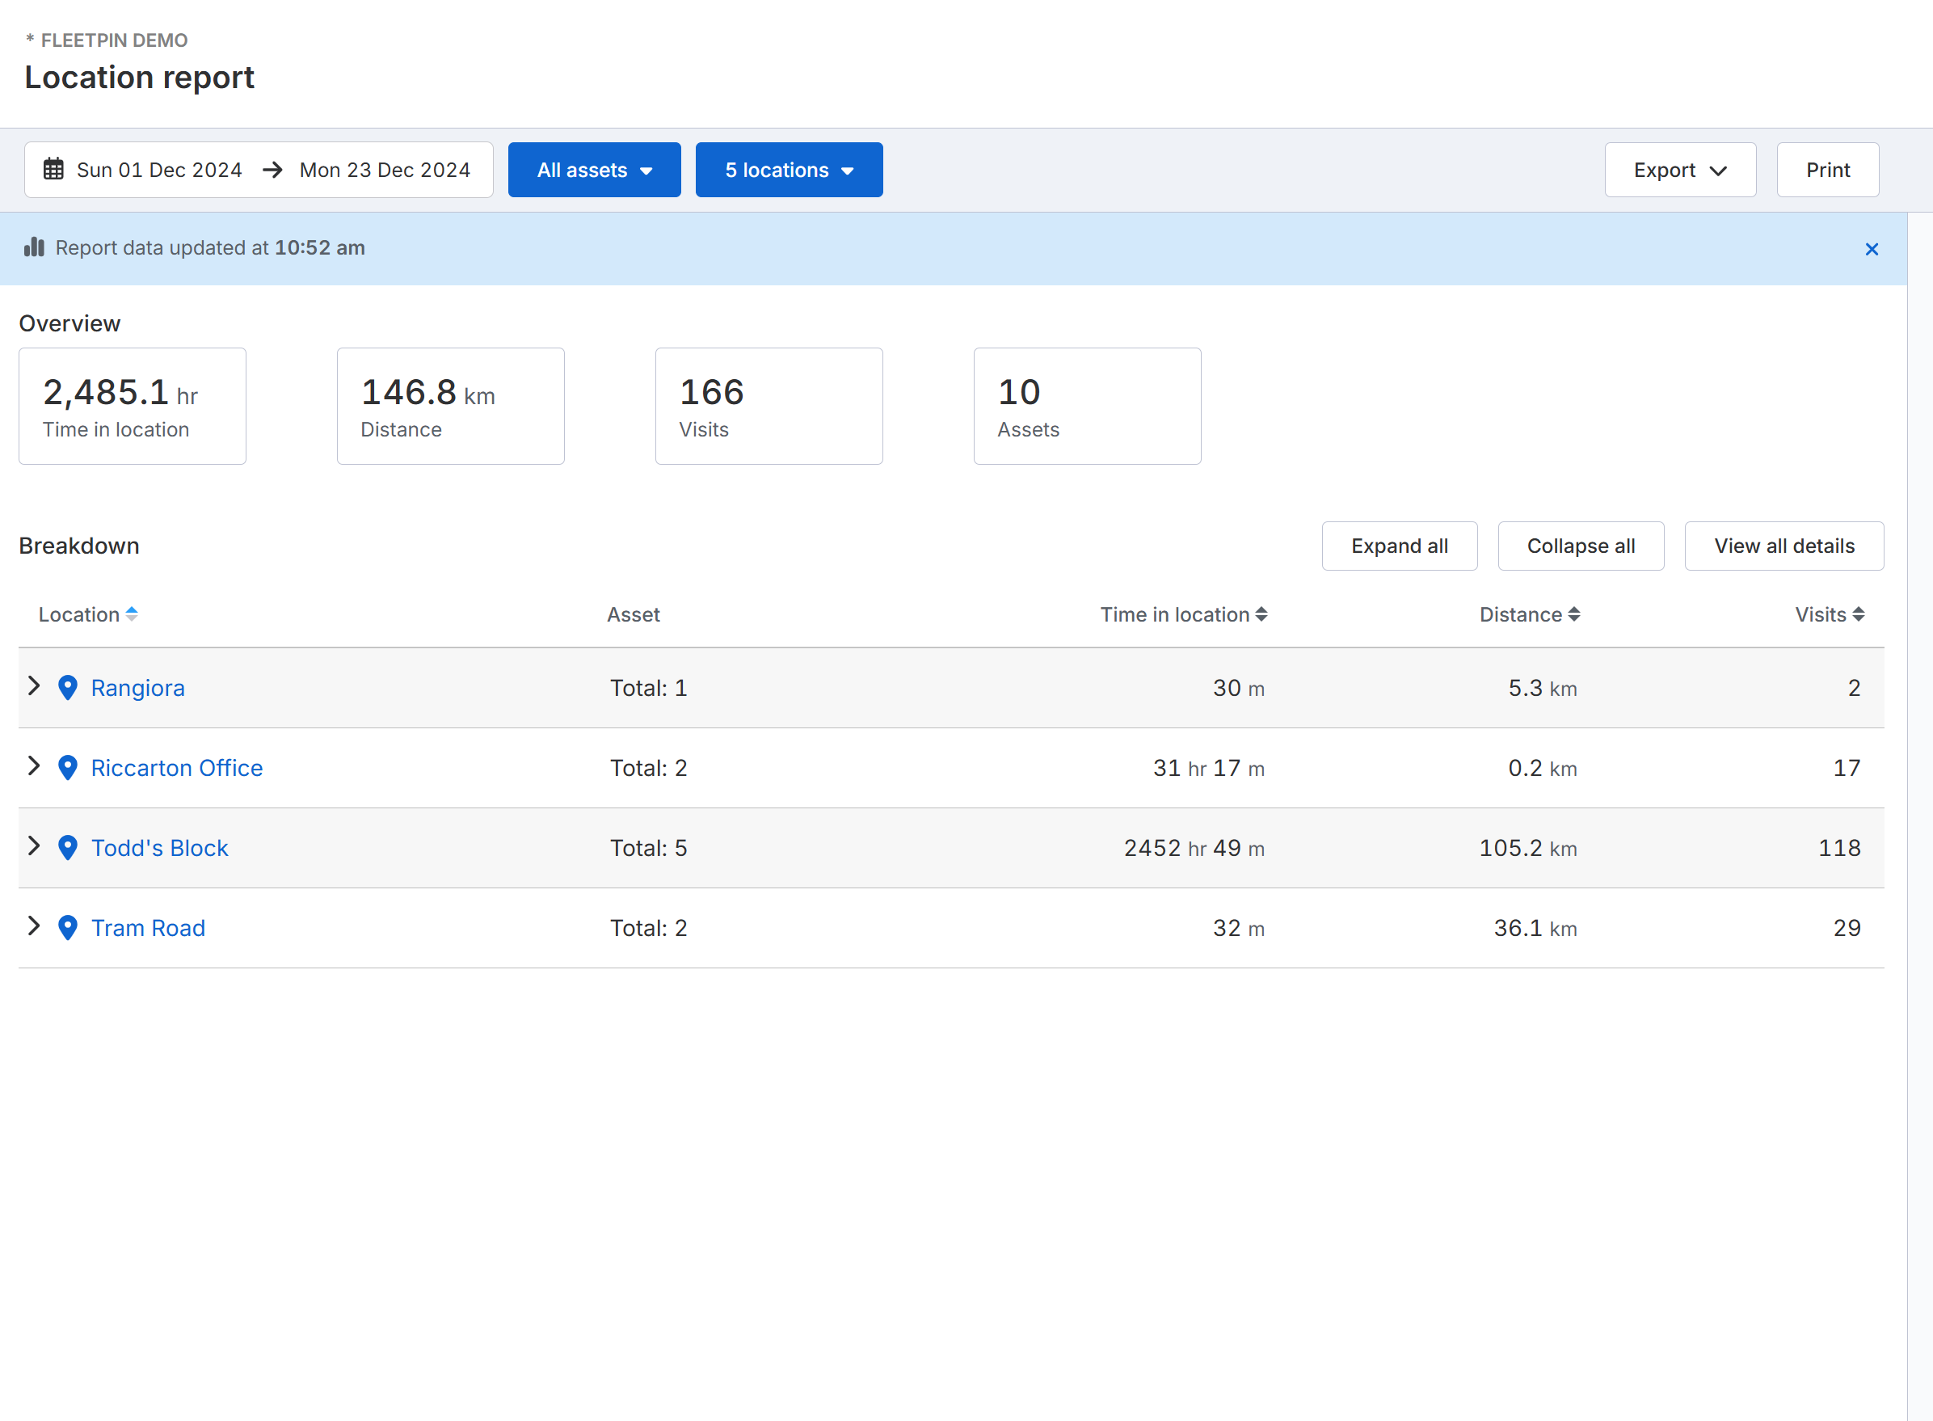This screenshot has width=1933, height=1421.
Task: Click the Print button
Action: (x=1828, y=170)
